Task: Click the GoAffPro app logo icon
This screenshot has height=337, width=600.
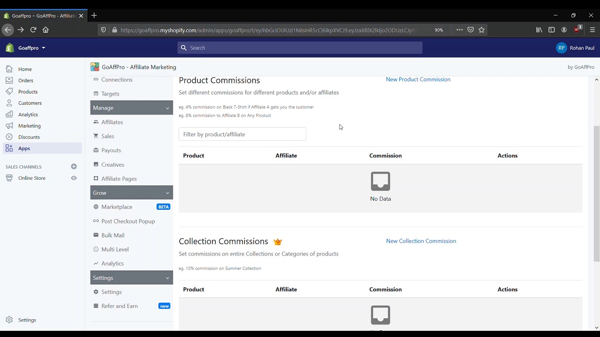Action: tap(95, 67)
